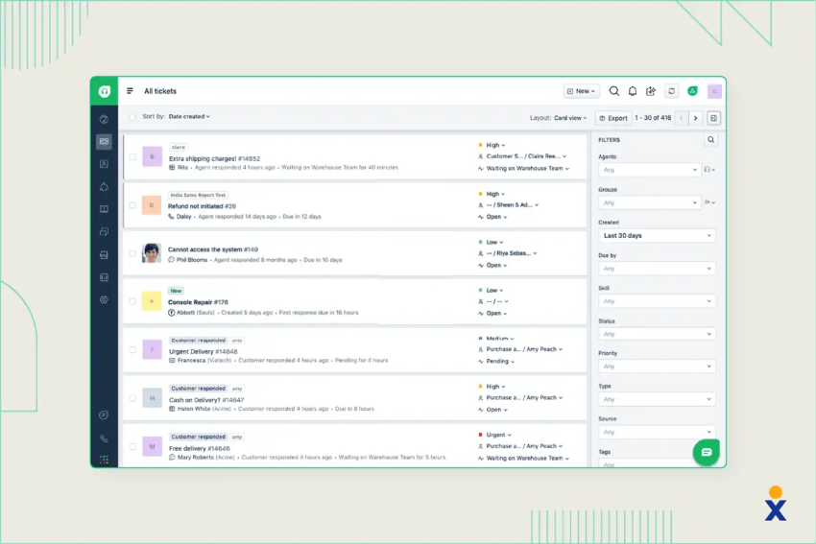Open the Due by filter dropdown
816x544 pixels.
point(657,269)
